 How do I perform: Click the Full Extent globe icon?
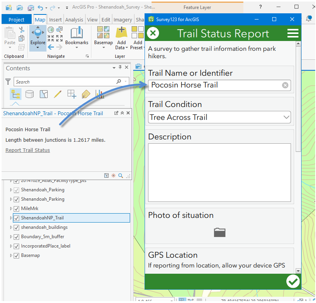coord(51,30)
